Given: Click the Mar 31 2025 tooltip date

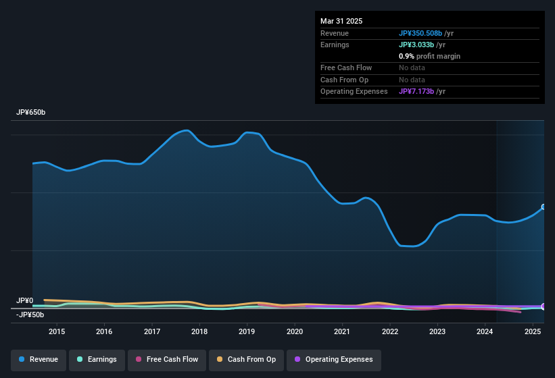Looking at the screenshot, I should 341,21.
